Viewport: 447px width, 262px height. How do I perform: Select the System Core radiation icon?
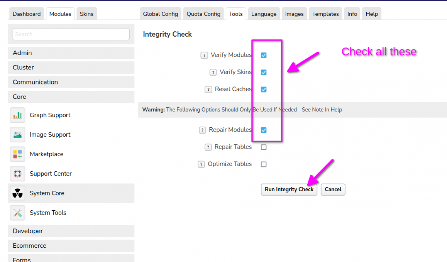coord(17,193)
